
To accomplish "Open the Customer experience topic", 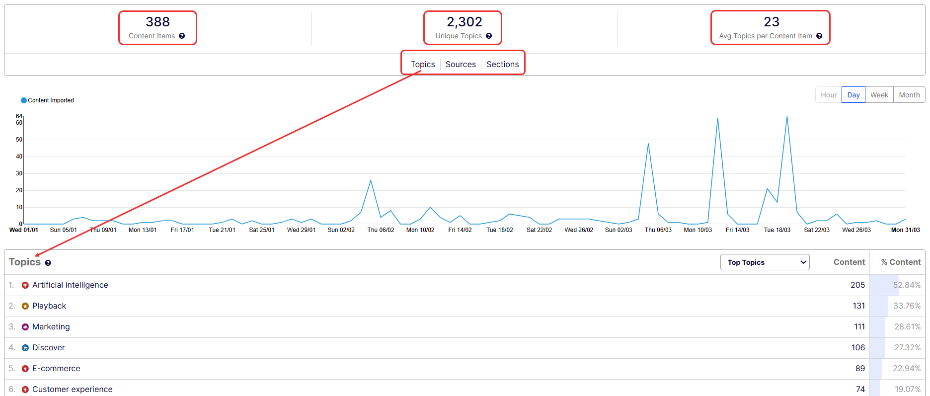I will click(x=72, y=389).
